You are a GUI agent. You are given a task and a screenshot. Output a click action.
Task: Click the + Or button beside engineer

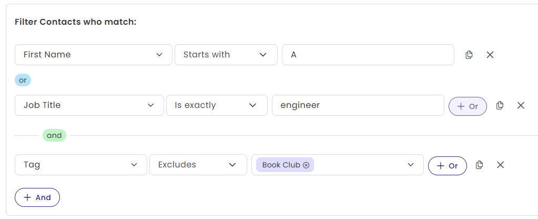click(468, 106)
